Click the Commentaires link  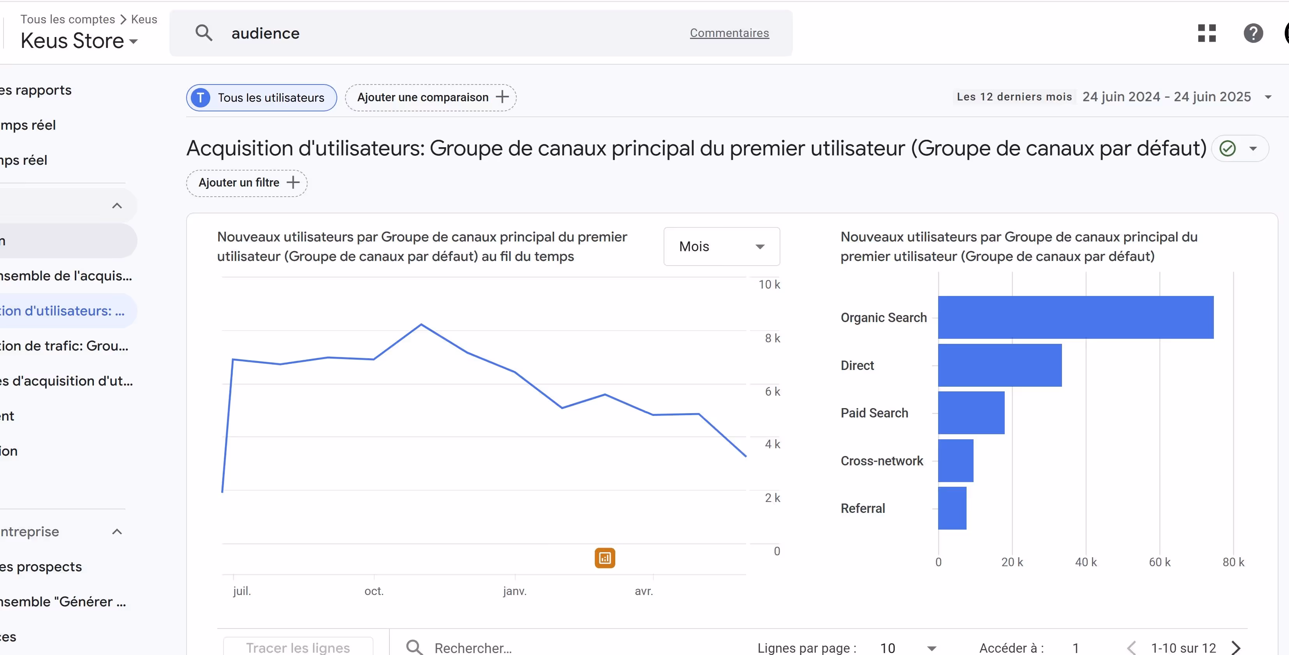729,33
